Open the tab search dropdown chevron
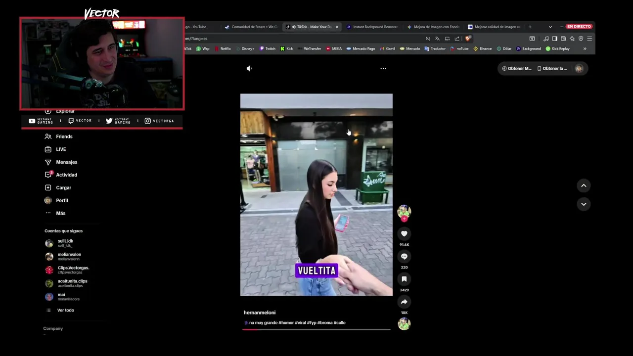This screenshot has height=356, width=633. [550, 27]
